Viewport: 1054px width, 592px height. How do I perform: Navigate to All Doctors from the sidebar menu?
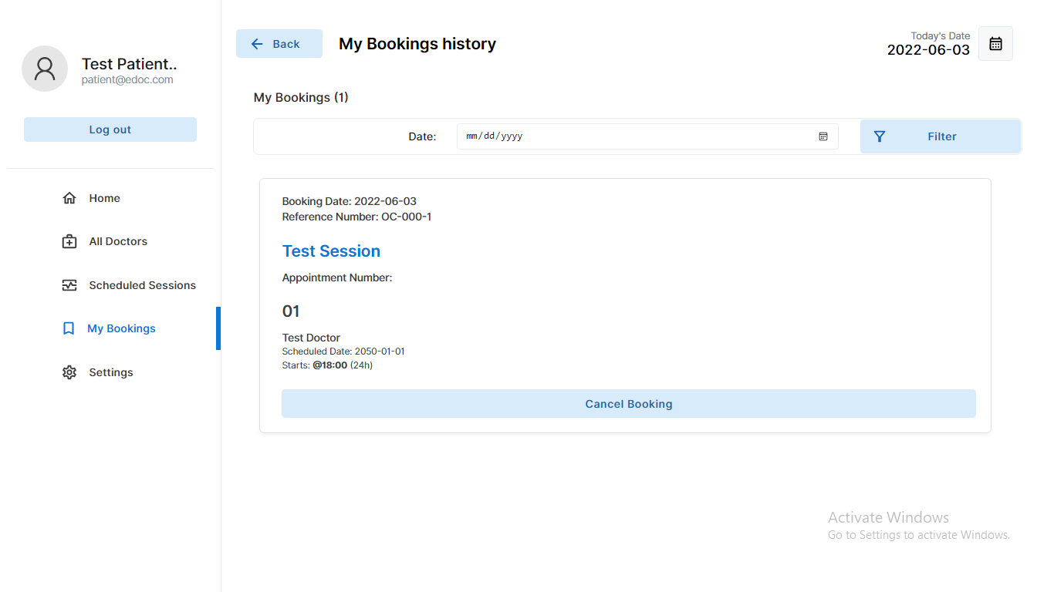[118, 241]
